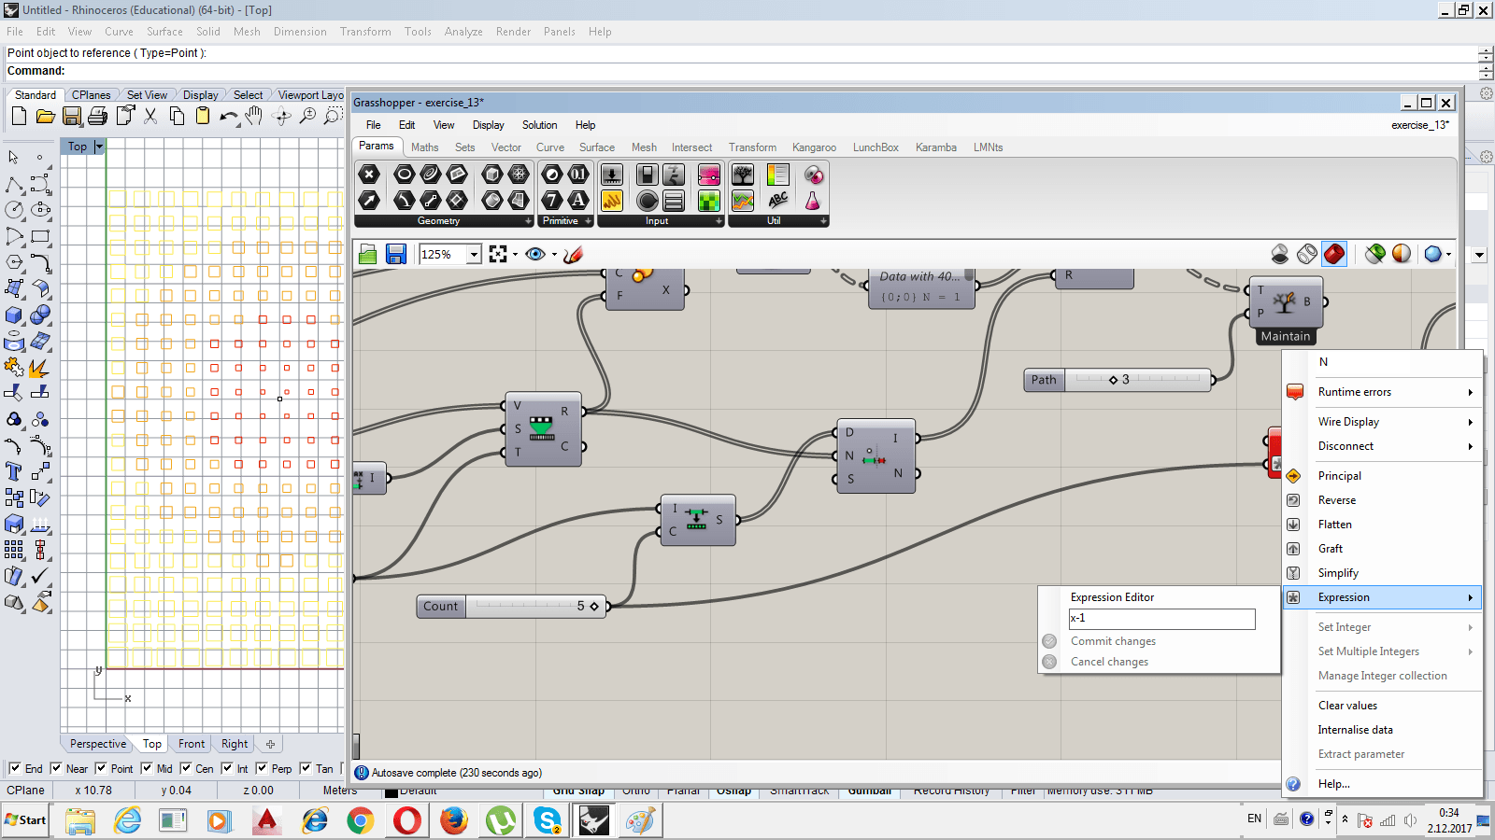The image size is (1495, 840).
Task: Click the Rhino New file icon
Action: pyautogui.click(x=19, y=117)
